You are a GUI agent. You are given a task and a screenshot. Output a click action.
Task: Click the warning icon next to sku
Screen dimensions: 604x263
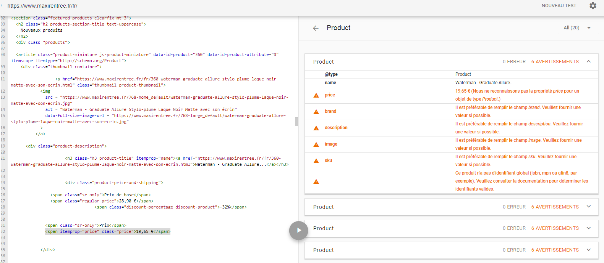tap(316, 161)
